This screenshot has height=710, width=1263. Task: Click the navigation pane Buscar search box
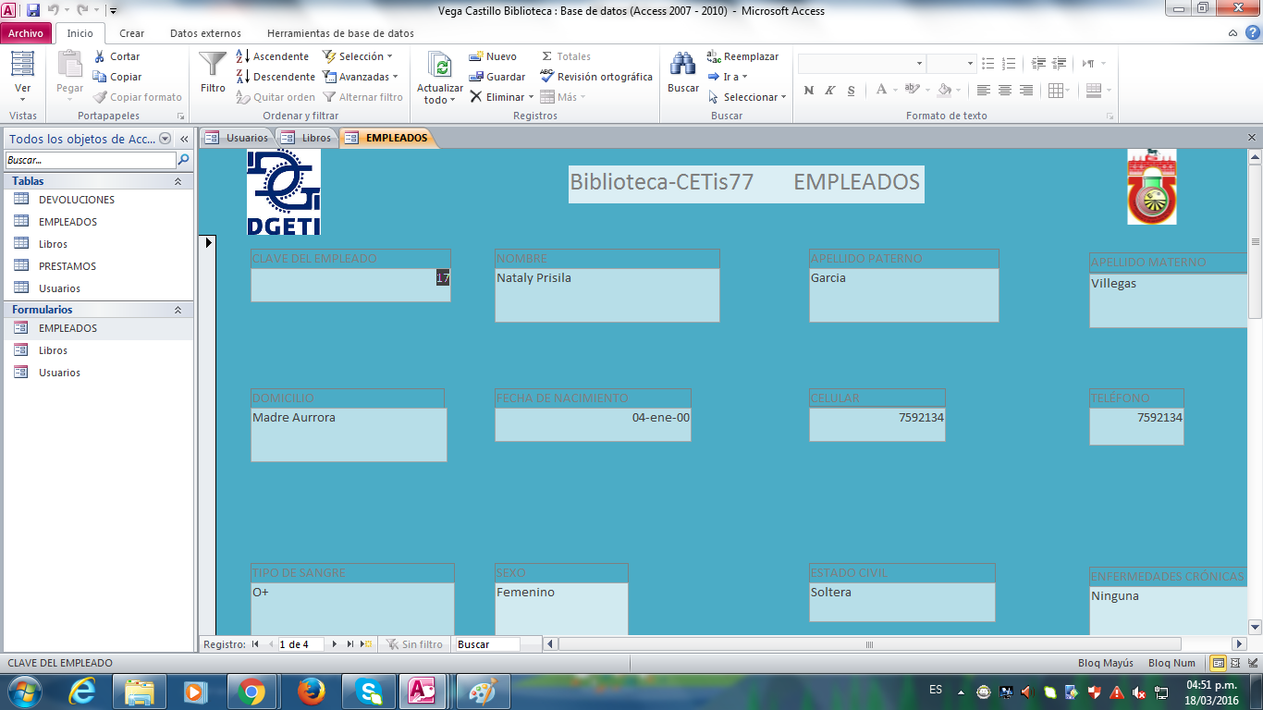tap(90, 160)
